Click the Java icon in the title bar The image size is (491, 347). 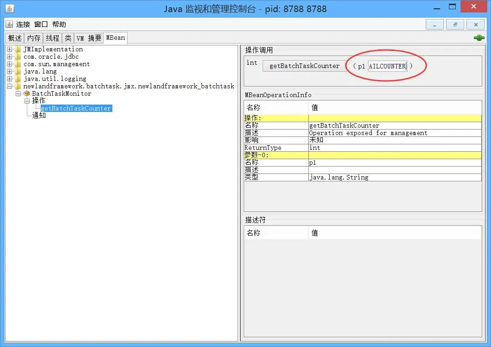10,8
